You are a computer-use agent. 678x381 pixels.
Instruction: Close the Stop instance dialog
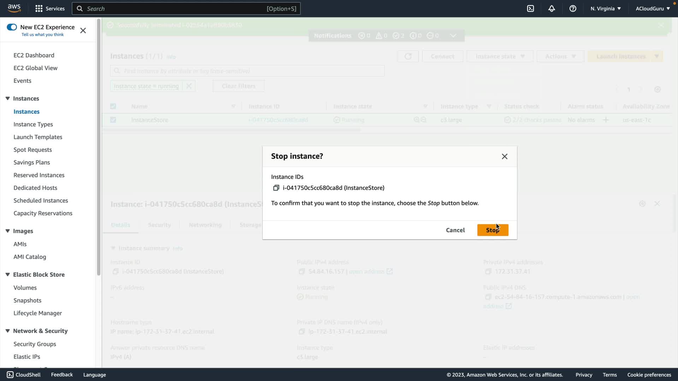(x=505, y=156)
